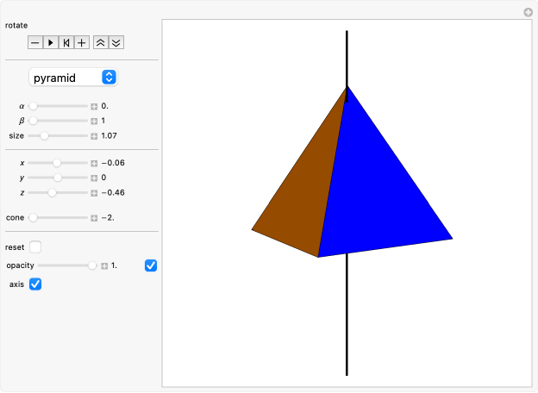This screenshot has width=538, height=393.
Task: Click the plus faster button under rotate
Action: 82,42
